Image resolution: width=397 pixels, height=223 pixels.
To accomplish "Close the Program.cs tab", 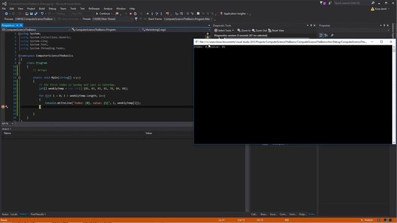I will pyautogui.click(x=21, y=25).
